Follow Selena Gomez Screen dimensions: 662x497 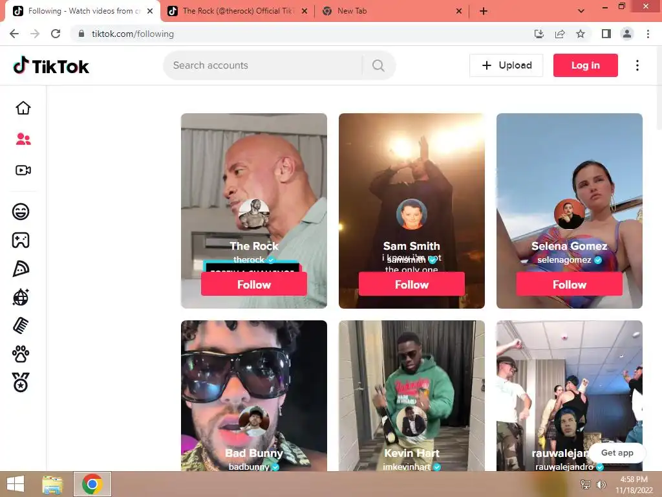569,285
